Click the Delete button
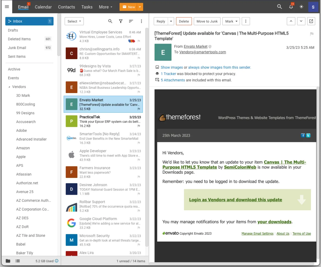The width and height of the screenshot is (321, 267). click(184, 21)
